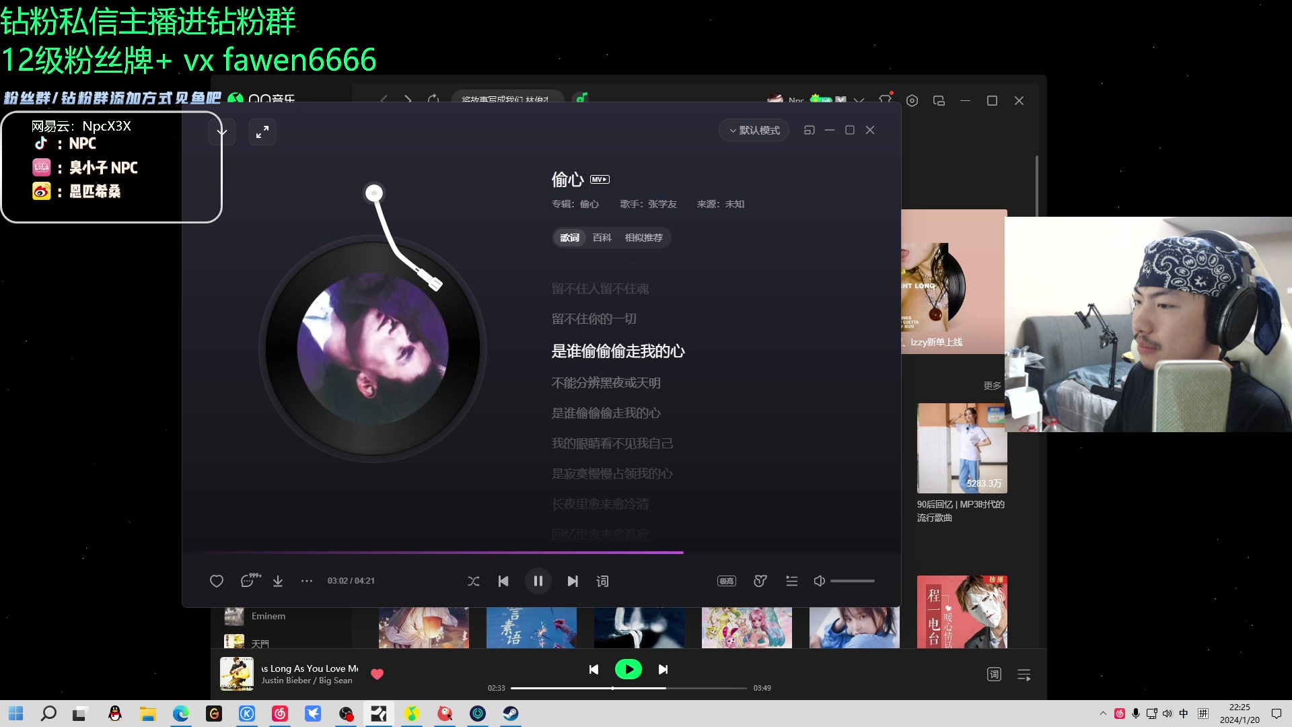
Task: Open Windows Start menu
Action: (16, 714)
